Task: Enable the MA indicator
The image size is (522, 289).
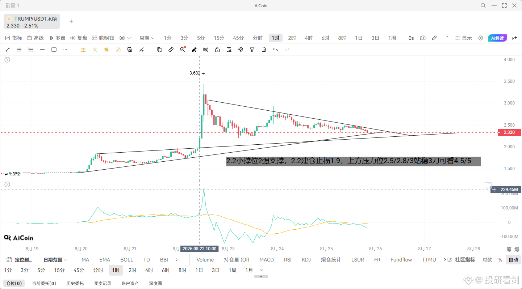Action: (x=85, y=260)
